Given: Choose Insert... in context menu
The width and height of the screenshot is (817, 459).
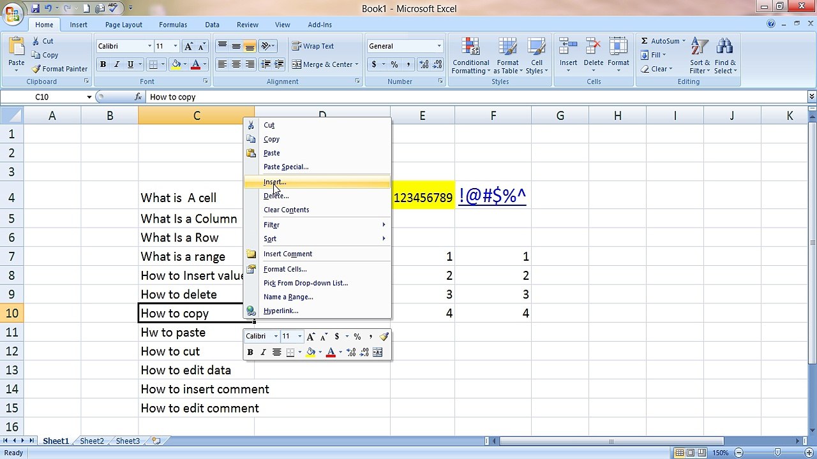Looking at the screenshot, I should click(x=317, y=182).
